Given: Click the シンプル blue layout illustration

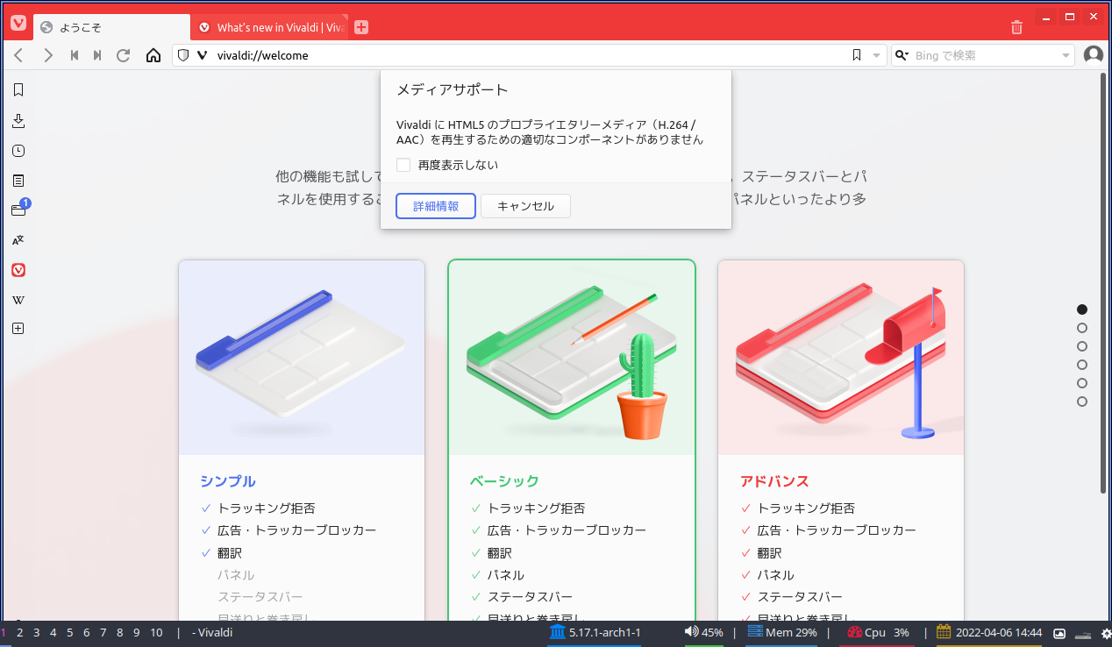Looking at the screenshot, I should pyautogui.click(x=302, y=358).
